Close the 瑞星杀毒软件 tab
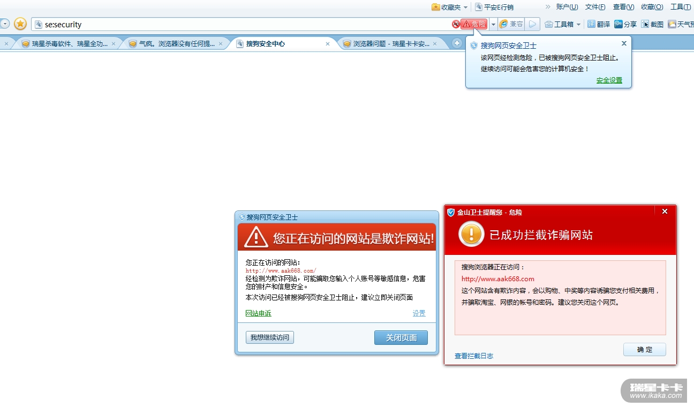 (114, 44)
